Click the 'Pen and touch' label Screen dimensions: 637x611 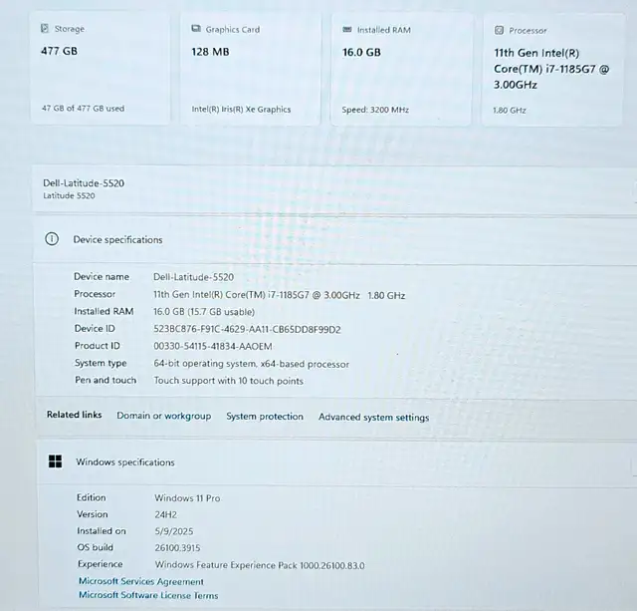tap(106, 380)
